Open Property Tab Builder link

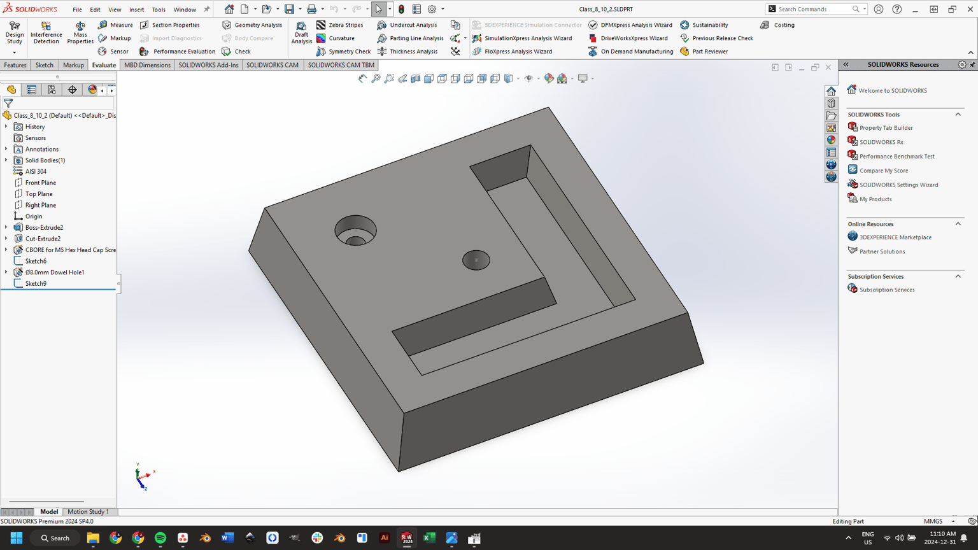tap(886, 128)
